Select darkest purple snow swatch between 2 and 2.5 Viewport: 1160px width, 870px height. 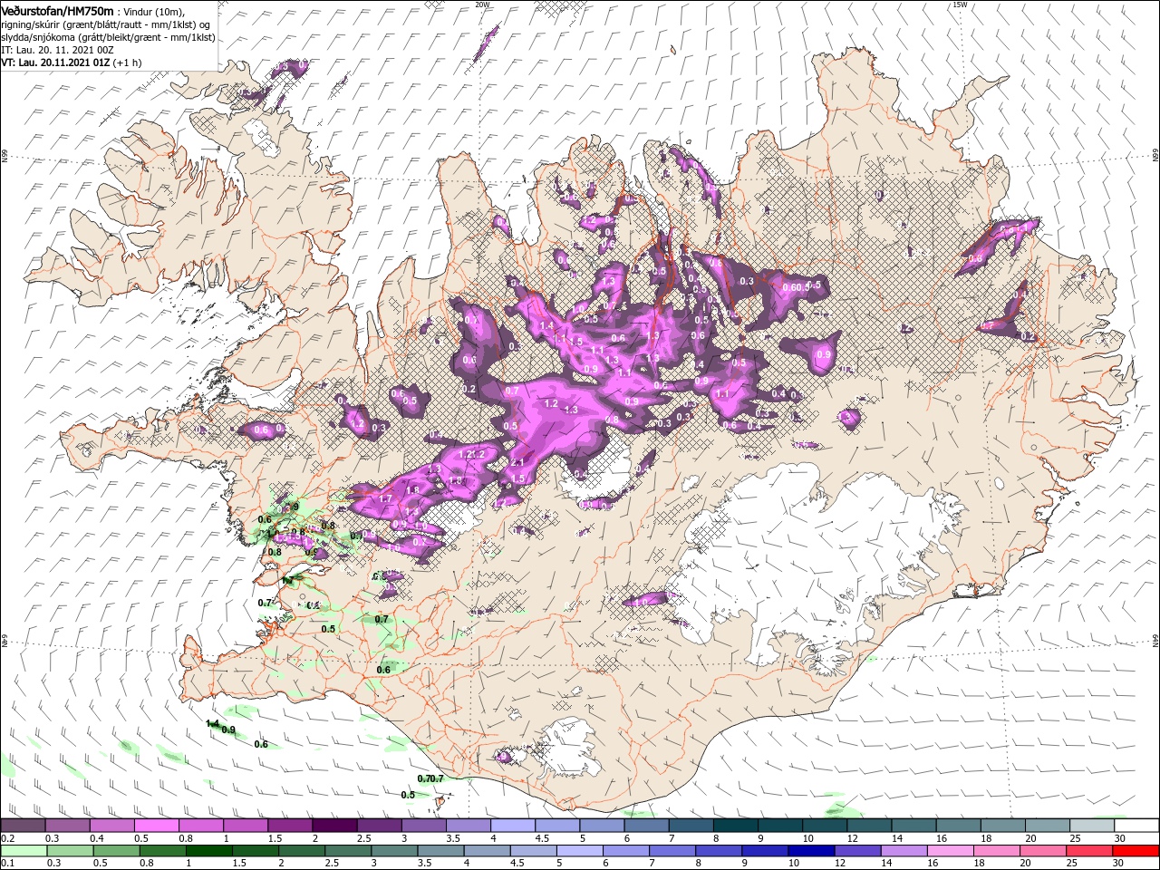click(334, 826)
